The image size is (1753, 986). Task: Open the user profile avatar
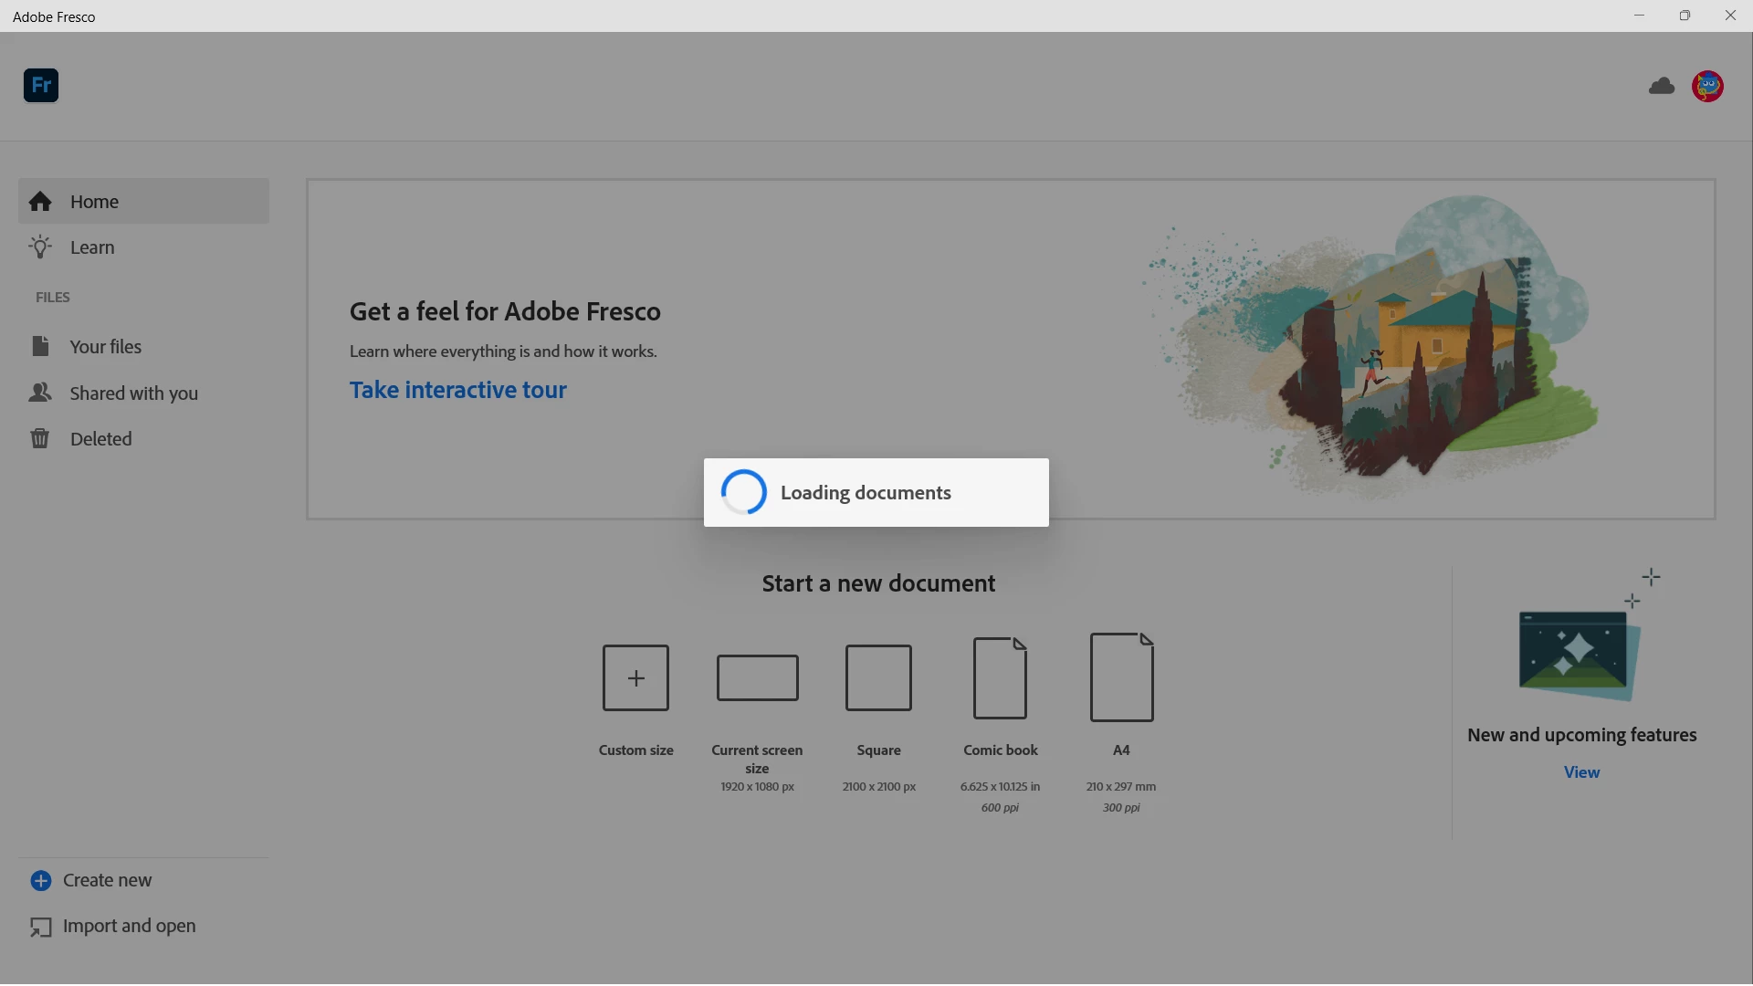[1707, 86]
